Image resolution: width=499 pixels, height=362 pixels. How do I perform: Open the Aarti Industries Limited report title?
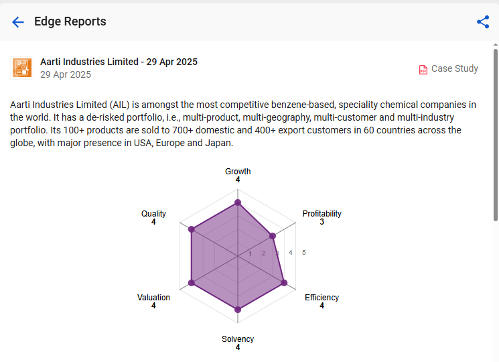[x=119, y=62]
